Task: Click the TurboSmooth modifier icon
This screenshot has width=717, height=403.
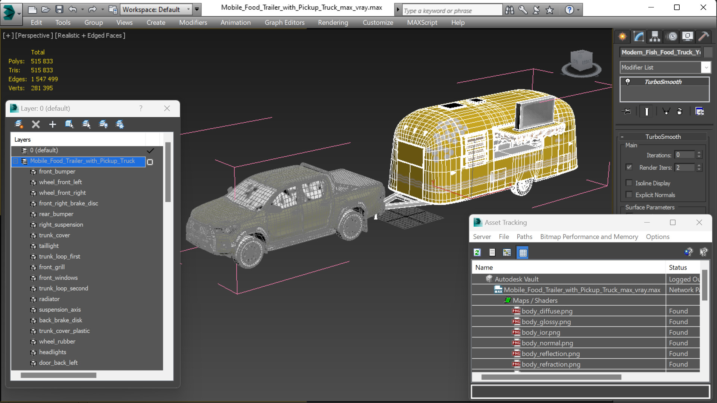Action: pos(627,82)
